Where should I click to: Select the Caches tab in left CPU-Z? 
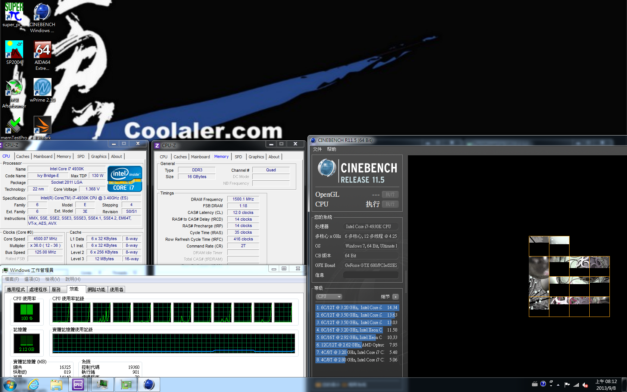[22, 156]
